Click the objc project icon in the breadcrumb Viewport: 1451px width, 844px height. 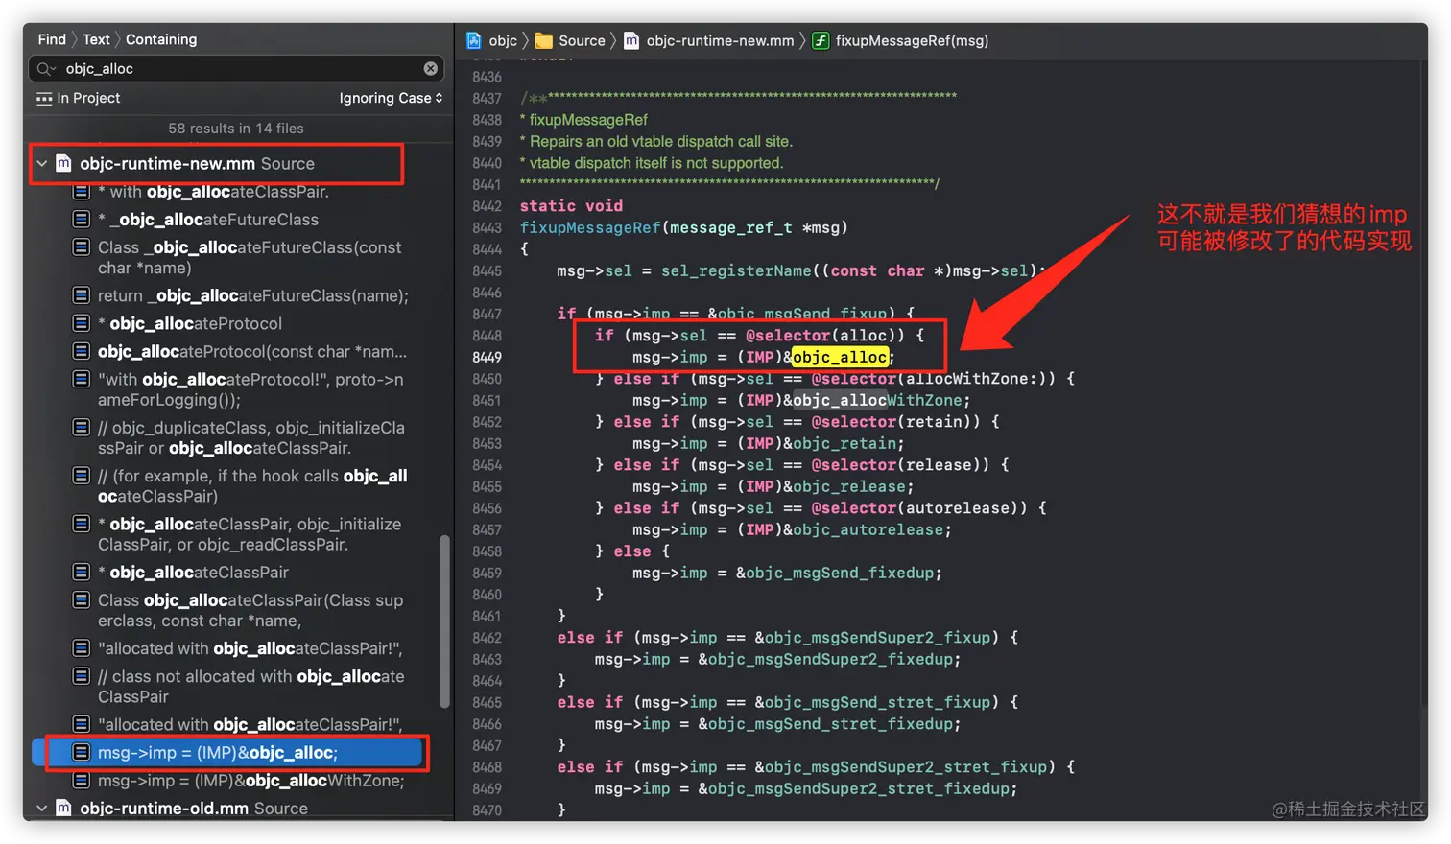coord(474,40)
